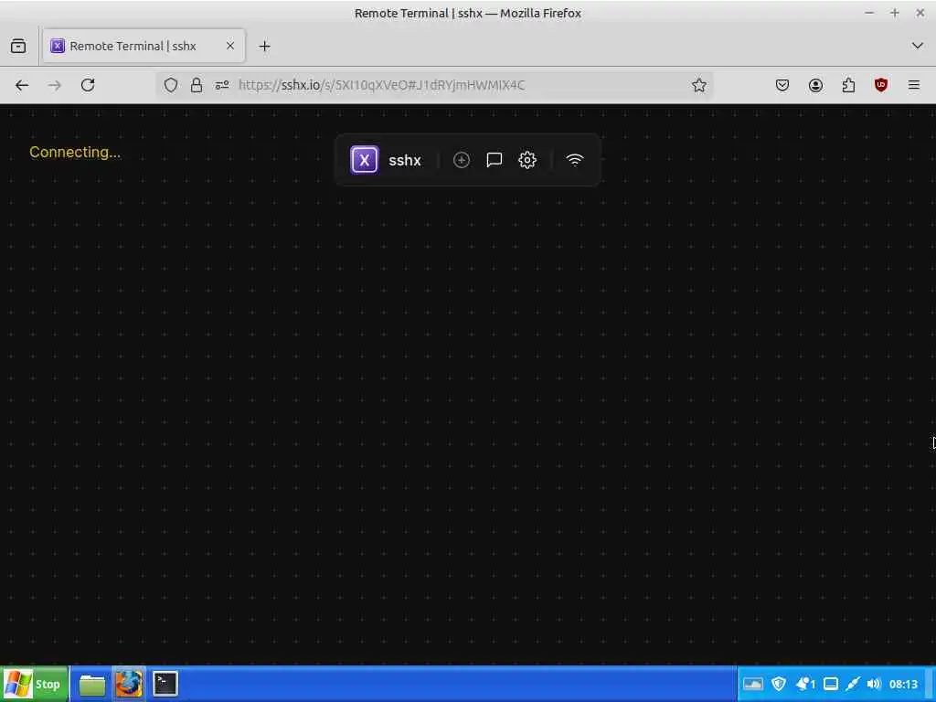
Task: Open the Extensions puzzle icon
Action: pos(848,85)
